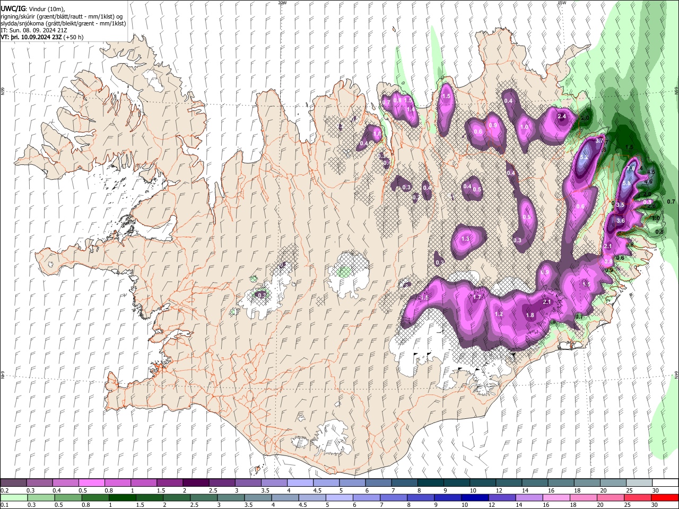
Task: Select the darkest green 1 rain swatch
Action: click(x=123, y=497)
